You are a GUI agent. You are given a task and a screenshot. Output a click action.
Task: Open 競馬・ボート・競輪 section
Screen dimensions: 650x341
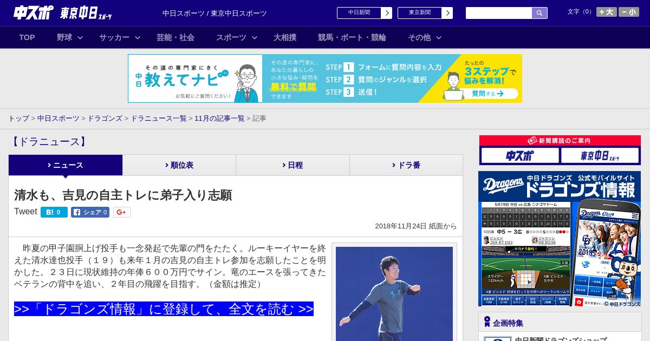coord(352,37)
